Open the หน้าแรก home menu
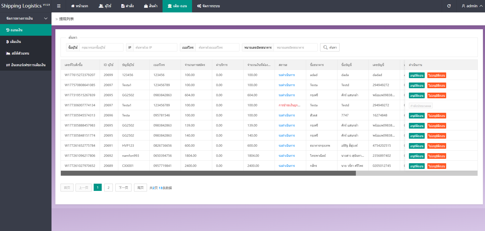 coord(79,6)
